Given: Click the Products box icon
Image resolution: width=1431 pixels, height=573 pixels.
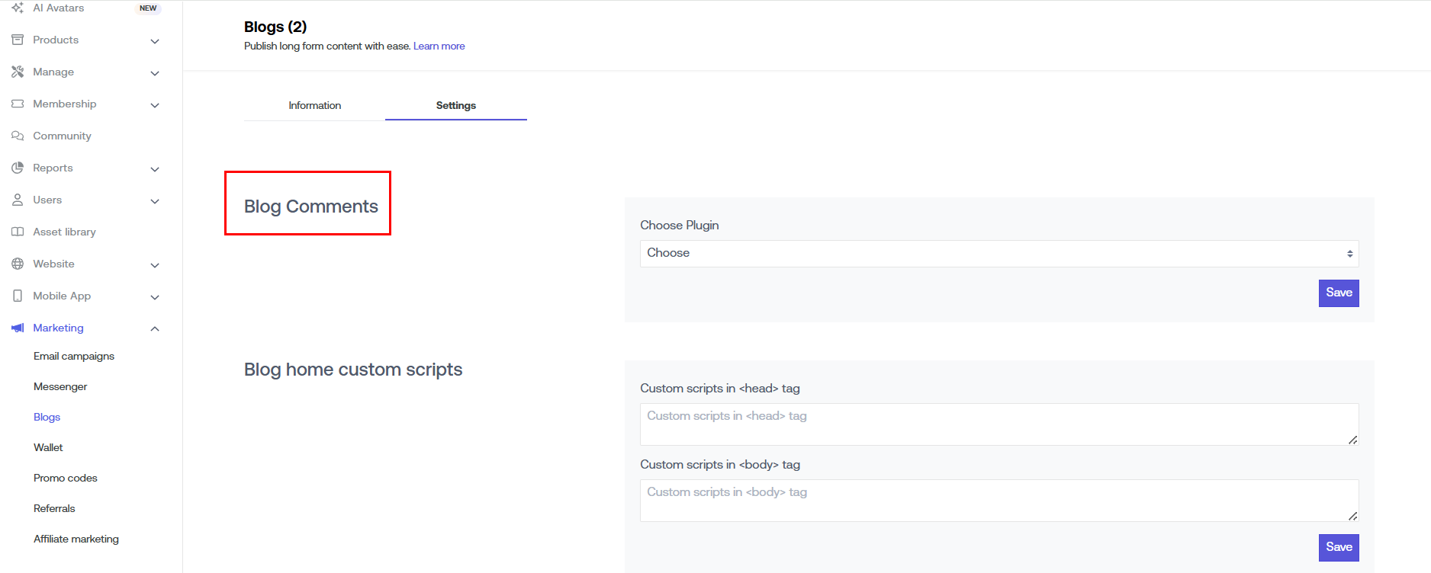Looking at the screenshot, I should pyautogui.click(x=18, y=40).
